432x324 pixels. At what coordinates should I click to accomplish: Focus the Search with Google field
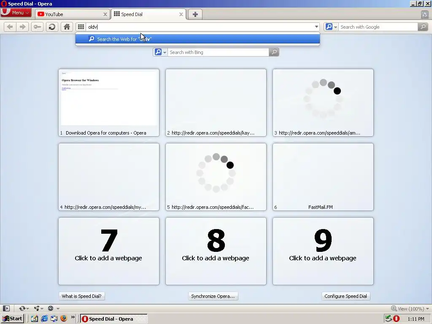[x=378, y=27]
